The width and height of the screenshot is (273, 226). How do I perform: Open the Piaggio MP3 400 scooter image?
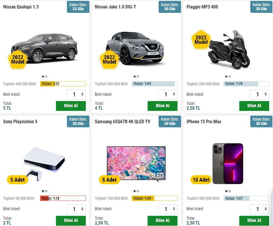pos(230,50)
